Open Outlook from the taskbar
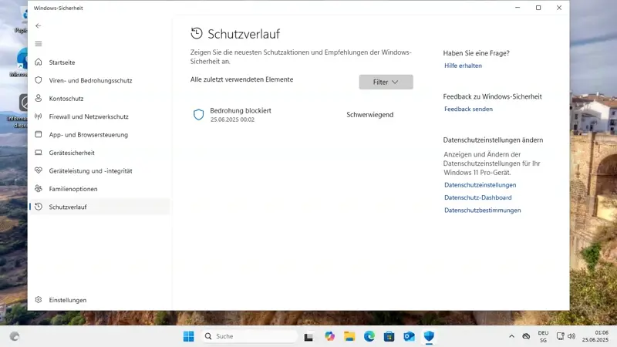 click(410, 336)
